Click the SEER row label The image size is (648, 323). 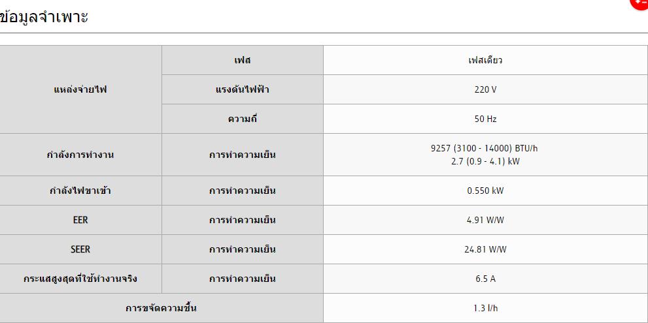coord(80,249)
